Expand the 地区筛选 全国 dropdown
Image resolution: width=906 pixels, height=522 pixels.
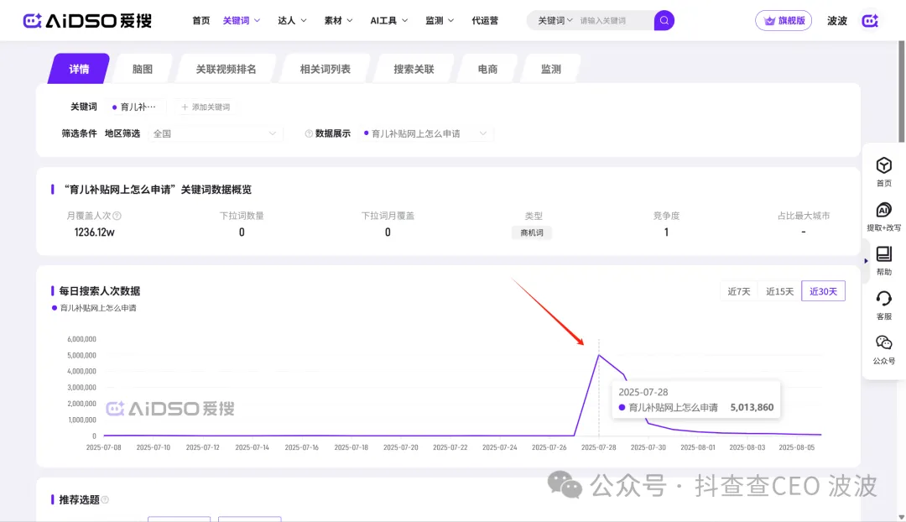215,133
